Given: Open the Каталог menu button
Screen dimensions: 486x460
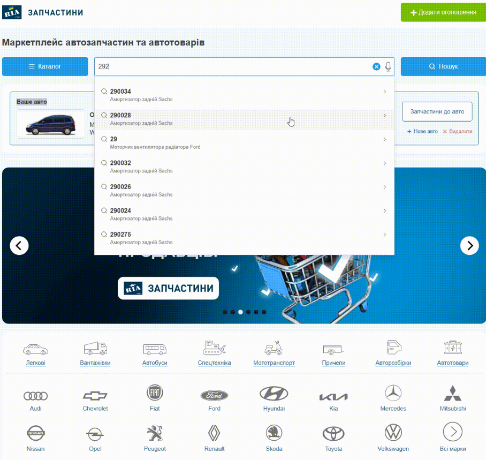Looking at the screenshot, I should (45, 66).
